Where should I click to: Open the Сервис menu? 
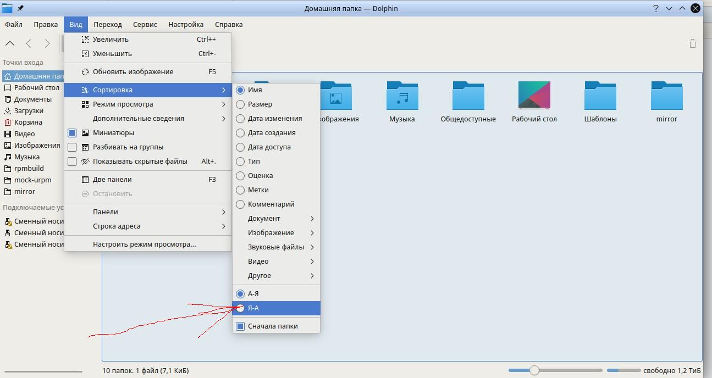pyautogui.click(x=145, y=25)
